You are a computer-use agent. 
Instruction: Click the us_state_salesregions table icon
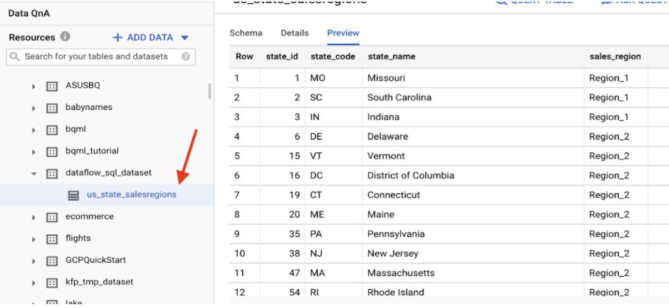point(74,195)
